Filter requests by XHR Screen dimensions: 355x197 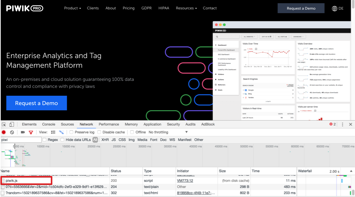pos(105,140)
